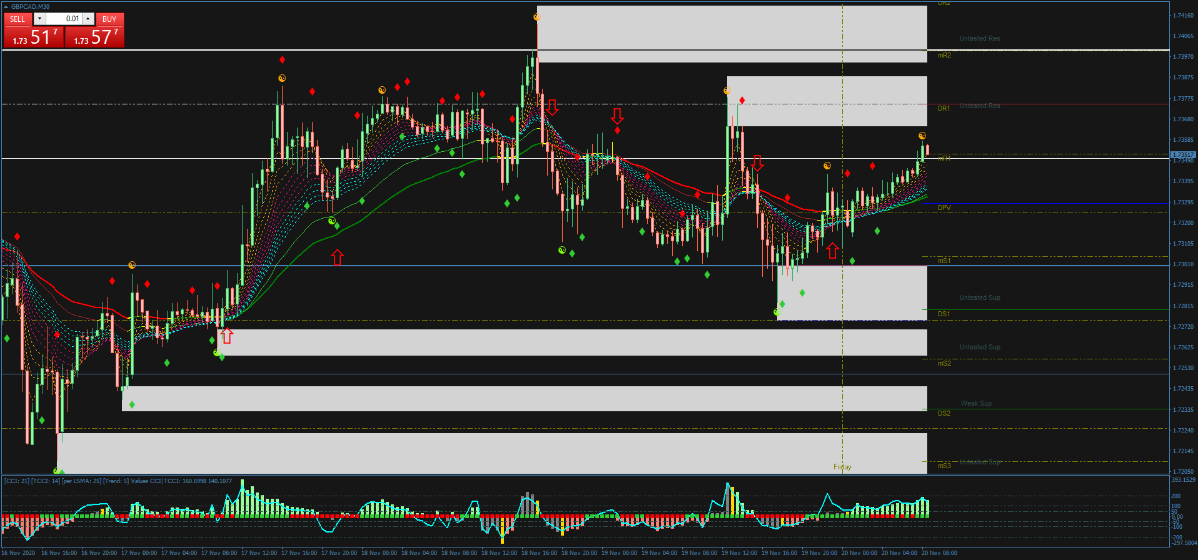
Task: Increase lot volume with the up arrow
Action: (x=88, y=19)
